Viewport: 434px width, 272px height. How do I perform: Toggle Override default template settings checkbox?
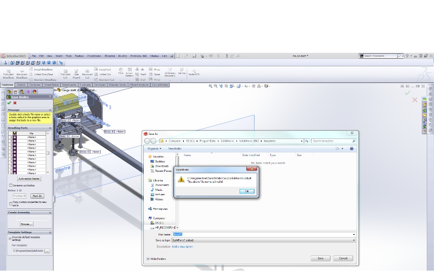point(10,238)
